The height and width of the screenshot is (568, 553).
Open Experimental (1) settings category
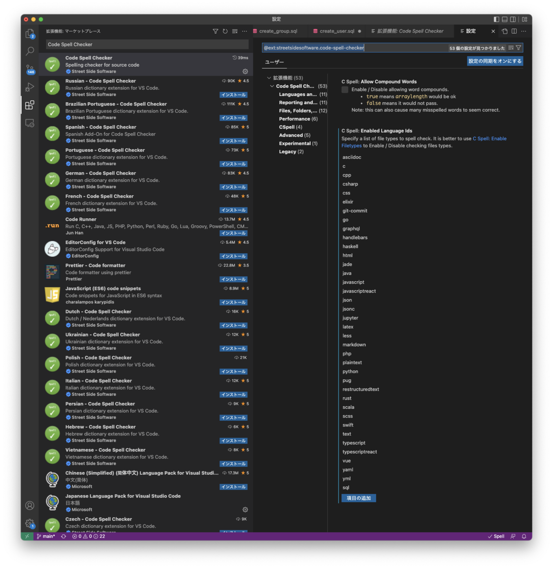click(x=298, y=143)
